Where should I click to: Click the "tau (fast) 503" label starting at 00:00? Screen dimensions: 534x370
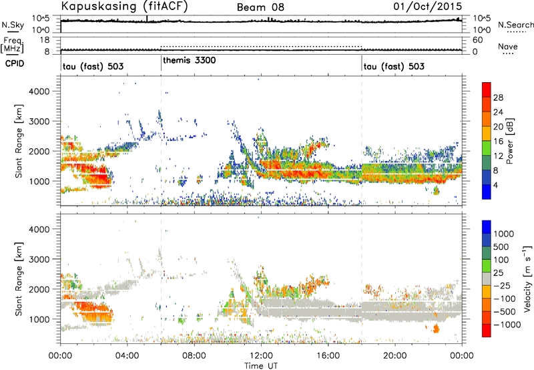tap(93, 66)
